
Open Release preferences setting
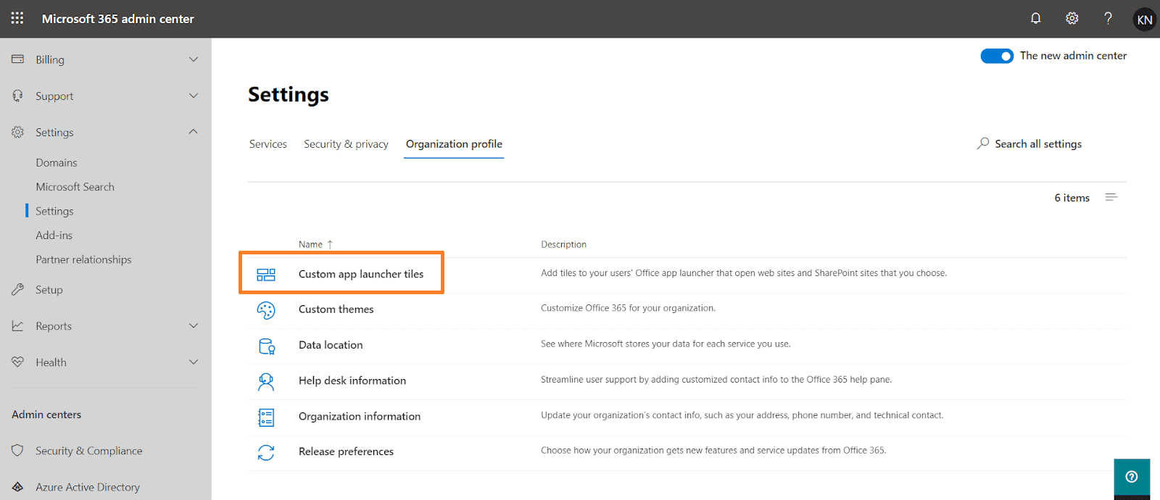coord(346,451)
